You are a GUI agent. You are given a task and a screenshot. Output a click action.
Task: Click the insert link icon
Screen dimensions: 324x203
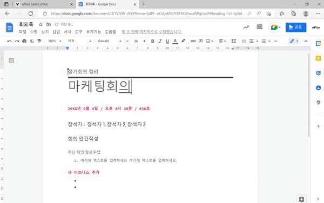(x=193, y=41)
